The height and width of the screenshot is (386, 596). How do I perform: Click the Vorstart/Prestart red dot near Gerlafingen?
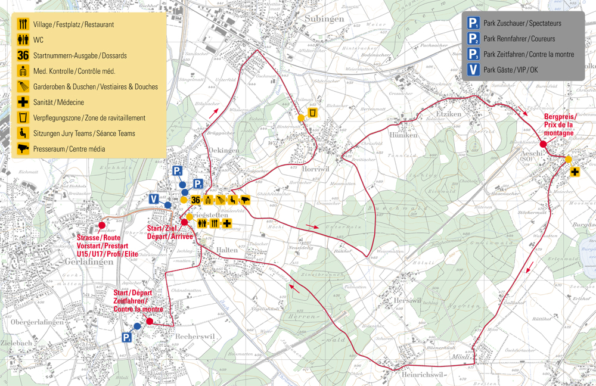(102, 226)
